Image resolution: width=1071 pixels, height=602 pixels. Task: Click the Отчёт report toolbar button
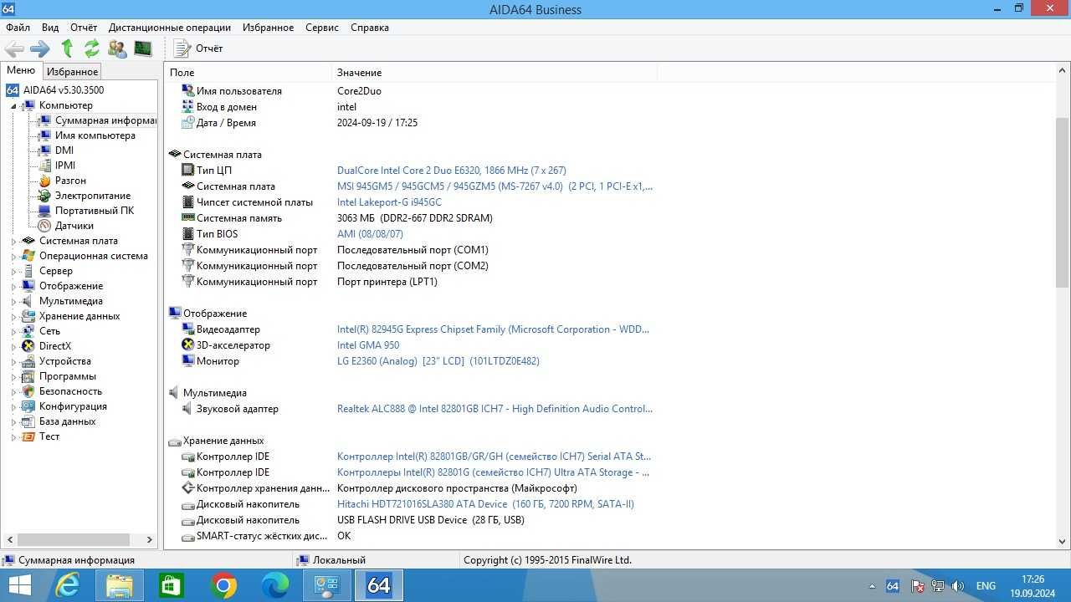(x=198, y=48)
